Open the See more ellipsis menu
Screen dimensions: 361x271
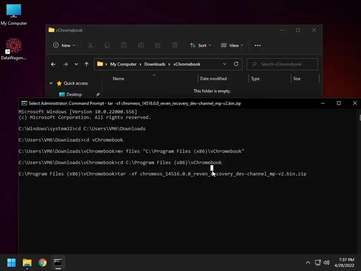coord(258,46)
